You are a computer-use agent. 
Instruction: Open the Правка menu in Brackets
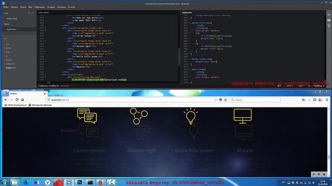(14, 7)
